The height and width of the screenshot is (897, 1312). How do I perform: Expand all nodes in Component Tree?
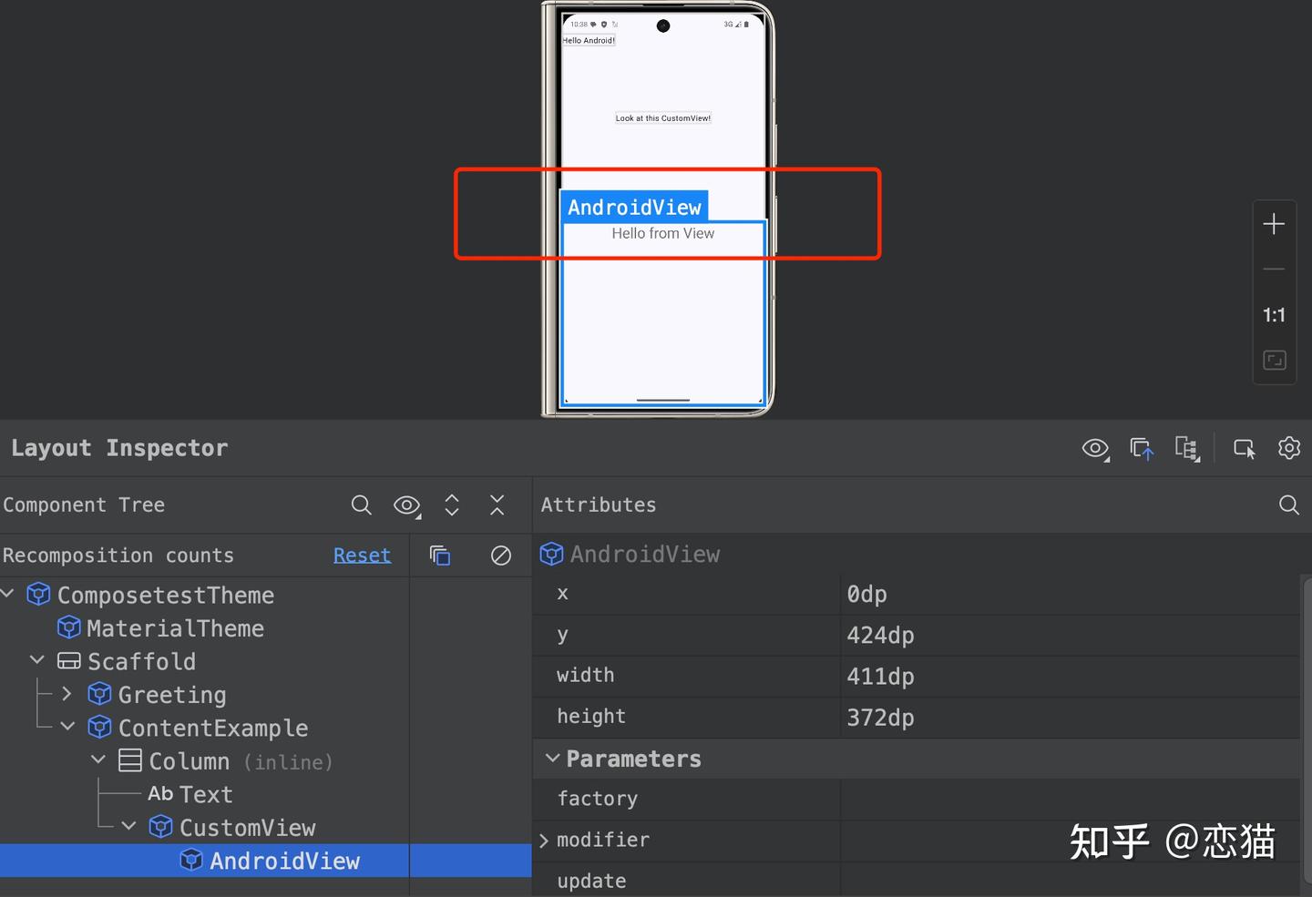[452, 505]
